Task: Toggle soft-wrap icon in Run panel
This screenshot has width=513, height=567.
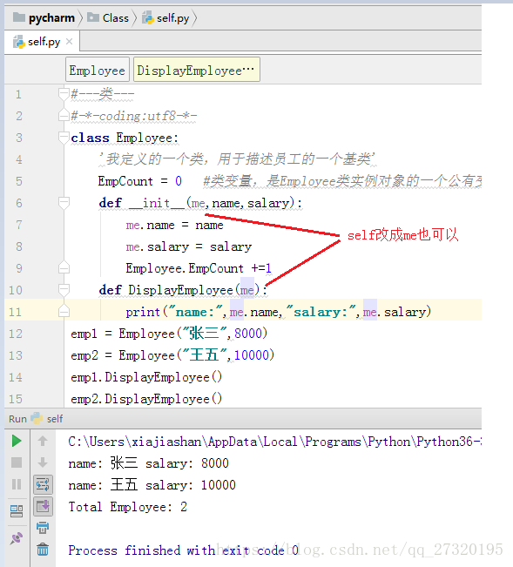Action: (x=43, y=484)
